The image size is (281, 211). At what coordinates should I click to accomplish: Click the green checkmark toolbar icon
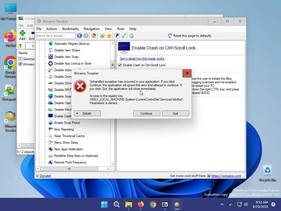click(123, 36)
